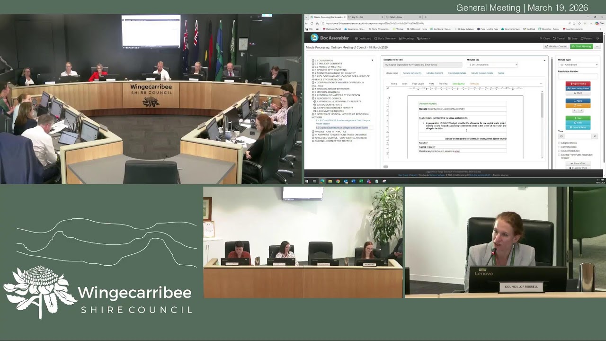Switch to the Notes tab
Viewport: 606px width, 341px height.
501,73
